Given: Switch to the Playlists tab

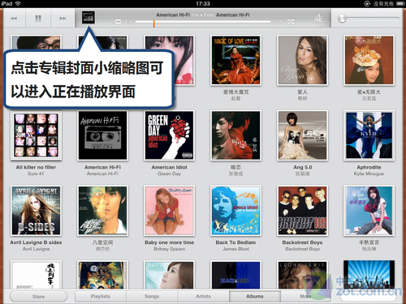Looking at the screenshot, I should coord(101,296).
